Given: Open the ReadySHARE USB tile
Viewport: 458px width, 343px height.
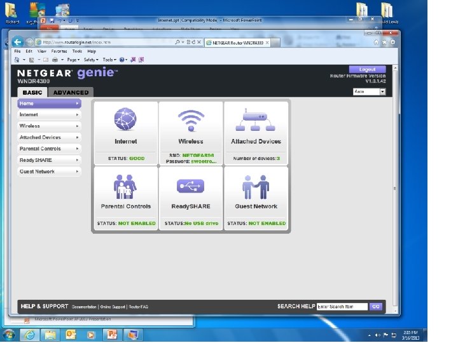Looking at the screenshot, I should (191, 199).
